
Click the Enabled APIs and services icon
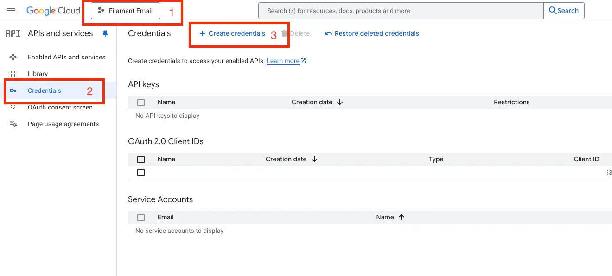(x=13, y=57)
